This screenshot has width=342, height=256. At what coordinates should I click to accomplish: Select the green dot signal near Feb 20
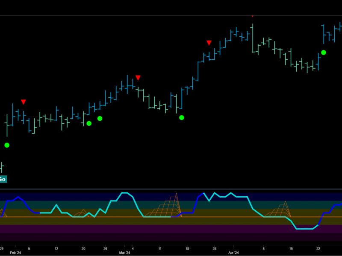89,123
